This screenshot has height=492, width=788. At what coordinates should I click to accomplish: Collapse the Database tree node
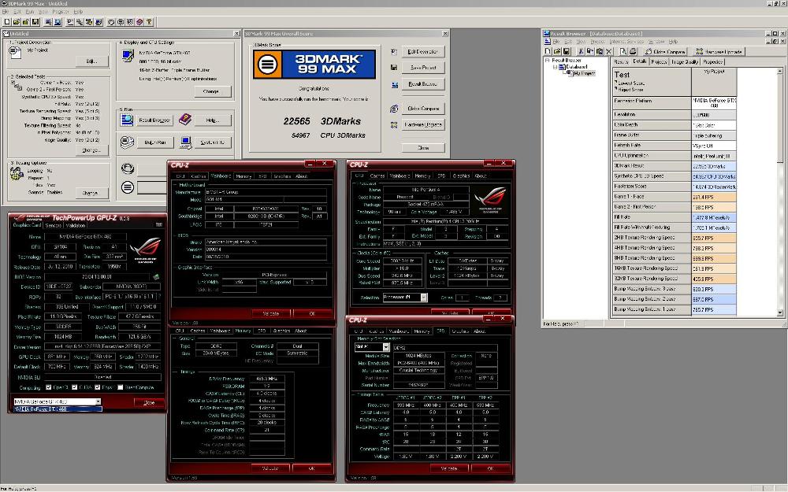(x=556, y=67)
